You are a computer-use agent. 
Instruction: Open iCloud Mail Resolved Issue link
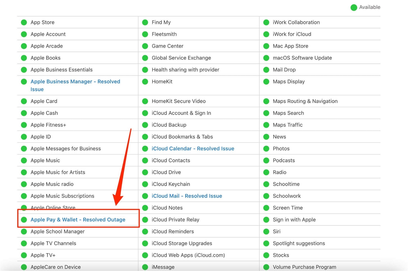[187, 196]
